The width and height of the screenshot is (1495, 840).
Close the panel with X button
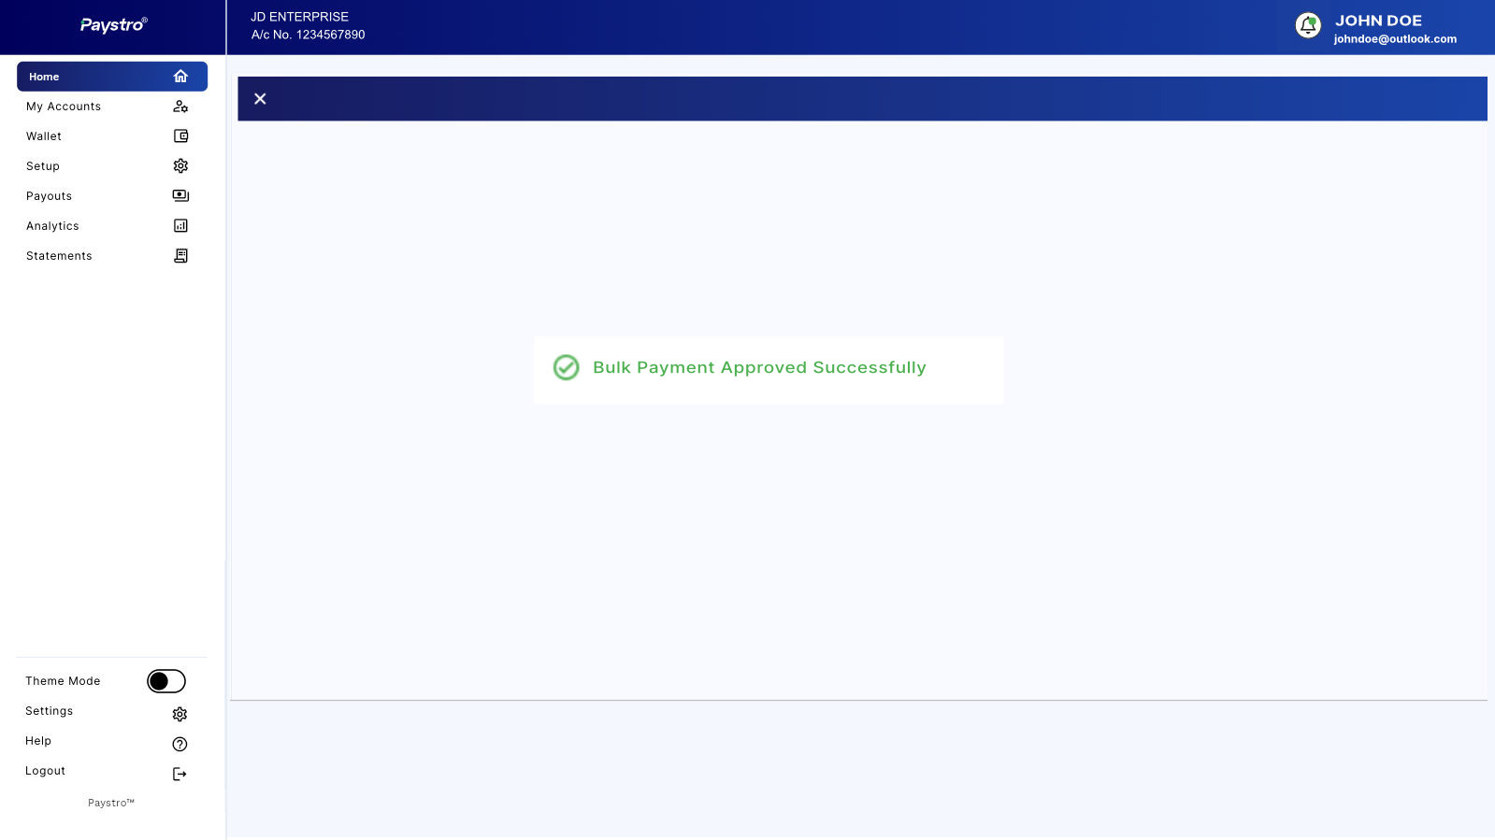click(260, 99)
